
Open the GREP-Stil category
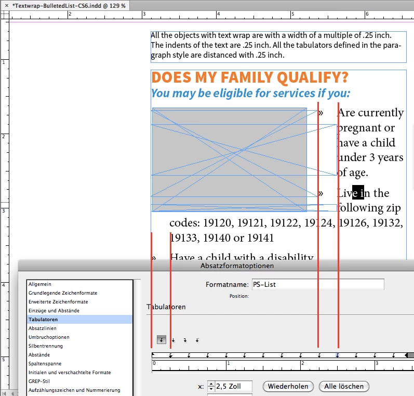(x=79, y=381)
